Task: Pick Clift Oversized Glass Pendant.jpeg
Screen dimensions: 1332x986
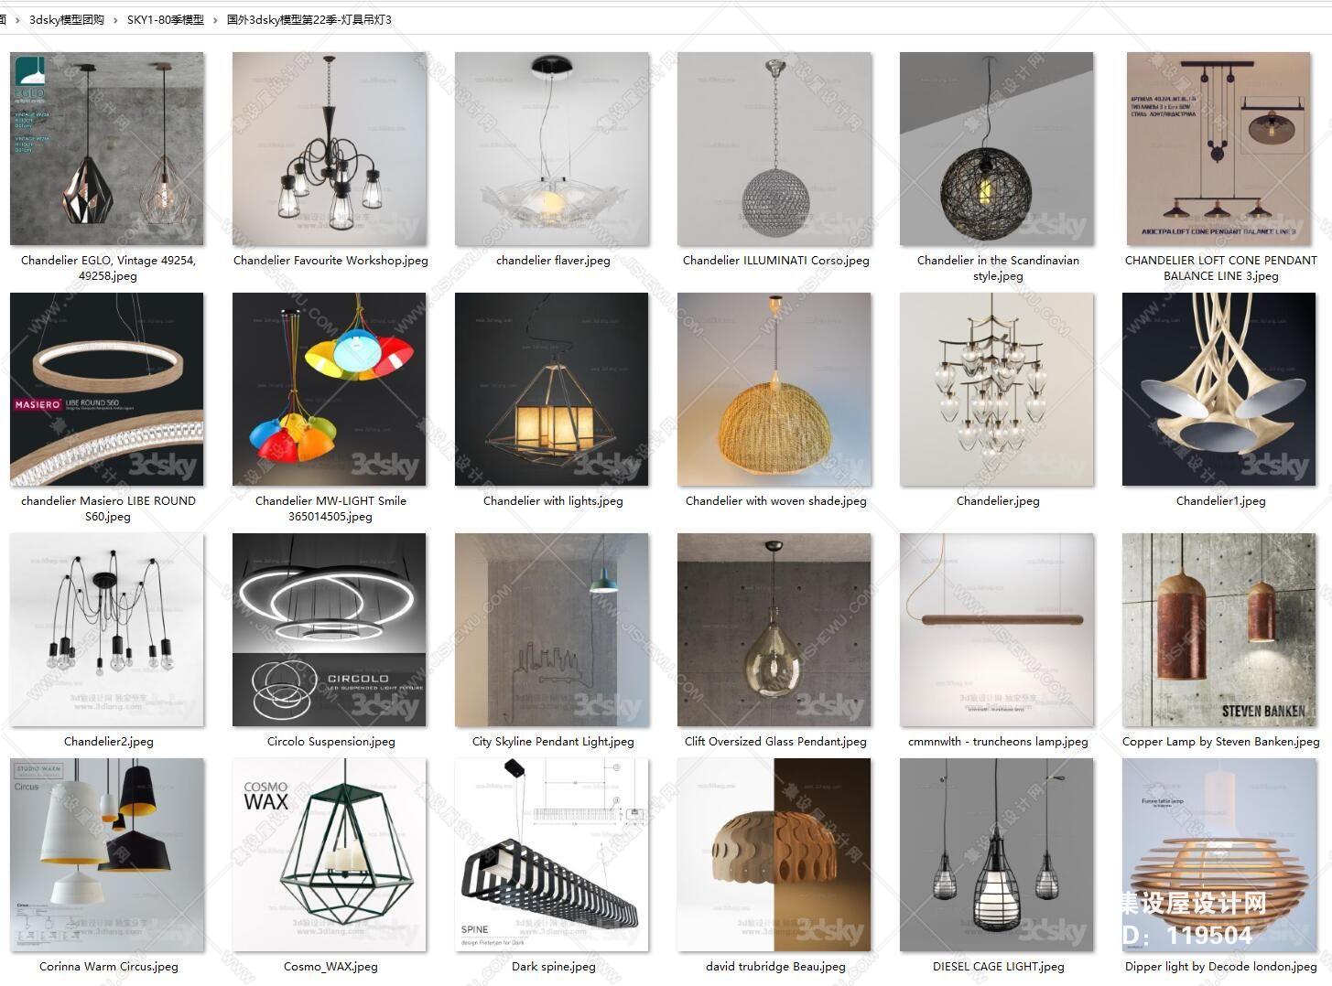Action: pyautogui.click(x=774, y=630)
